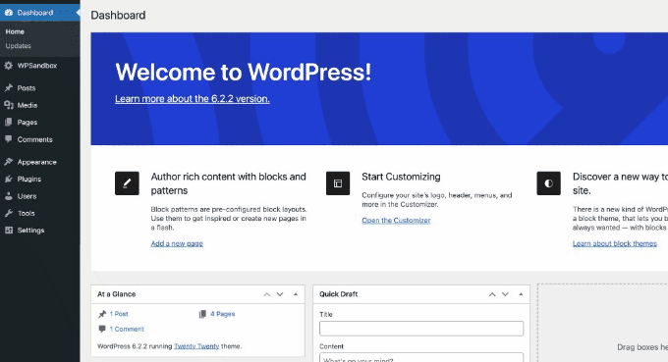Click the pencil icon beside Author rich content
Image resolution: width=668 pixels, height=362 pixels.
pos(127,183)
